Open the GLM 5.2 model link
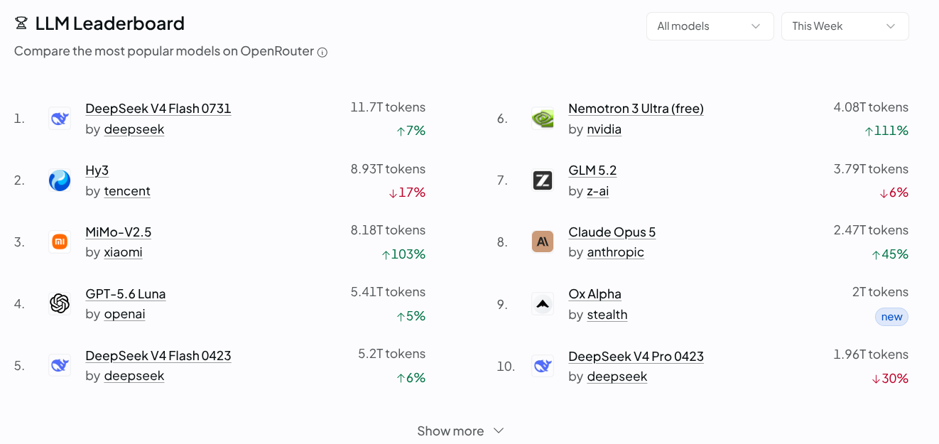 tap(592, 170)
